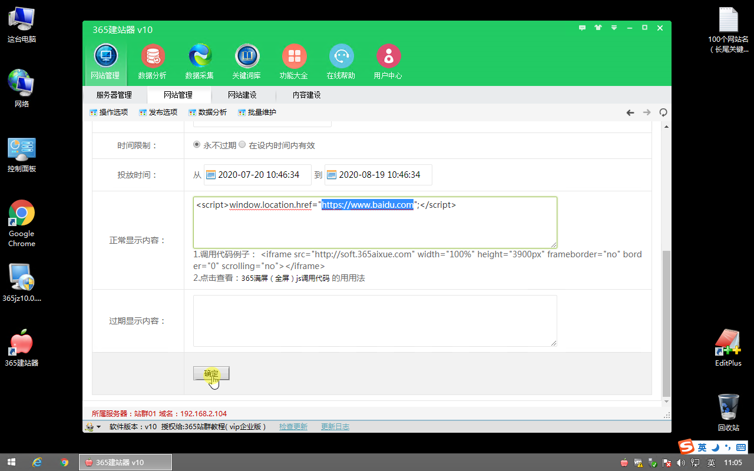This screenshot has height=471, width=754.
Task: Click the vertical scrollbar thumb
Action: 666,323
